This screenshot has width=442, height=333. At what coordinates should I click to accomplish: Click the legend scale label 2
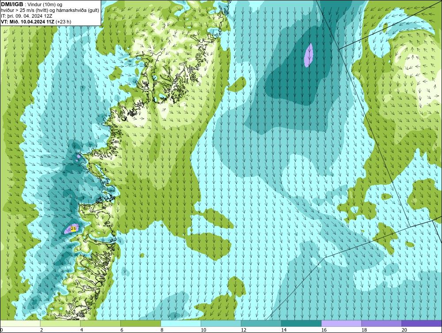point(42,330)
